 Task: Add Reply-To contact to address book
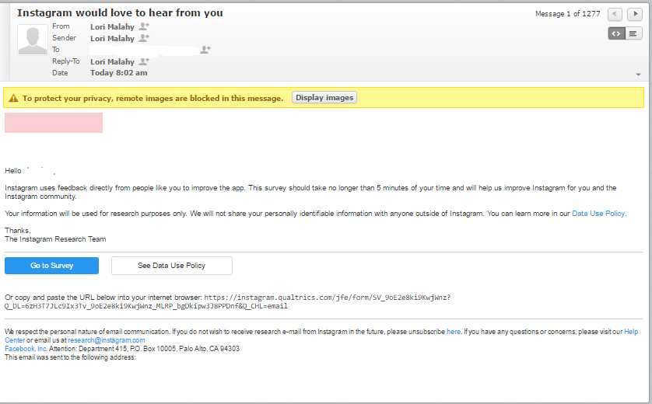[143, 61]
